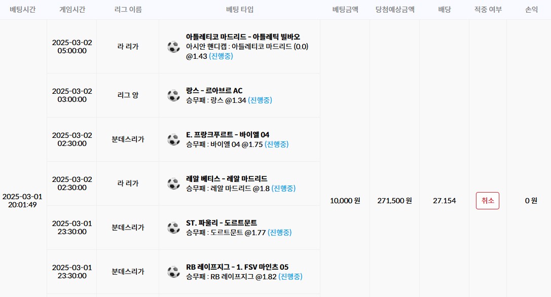This screenshot has width=551, height=297.
Task: Click 진행중 status on 바이엘 04 bet
Action: 276,144
